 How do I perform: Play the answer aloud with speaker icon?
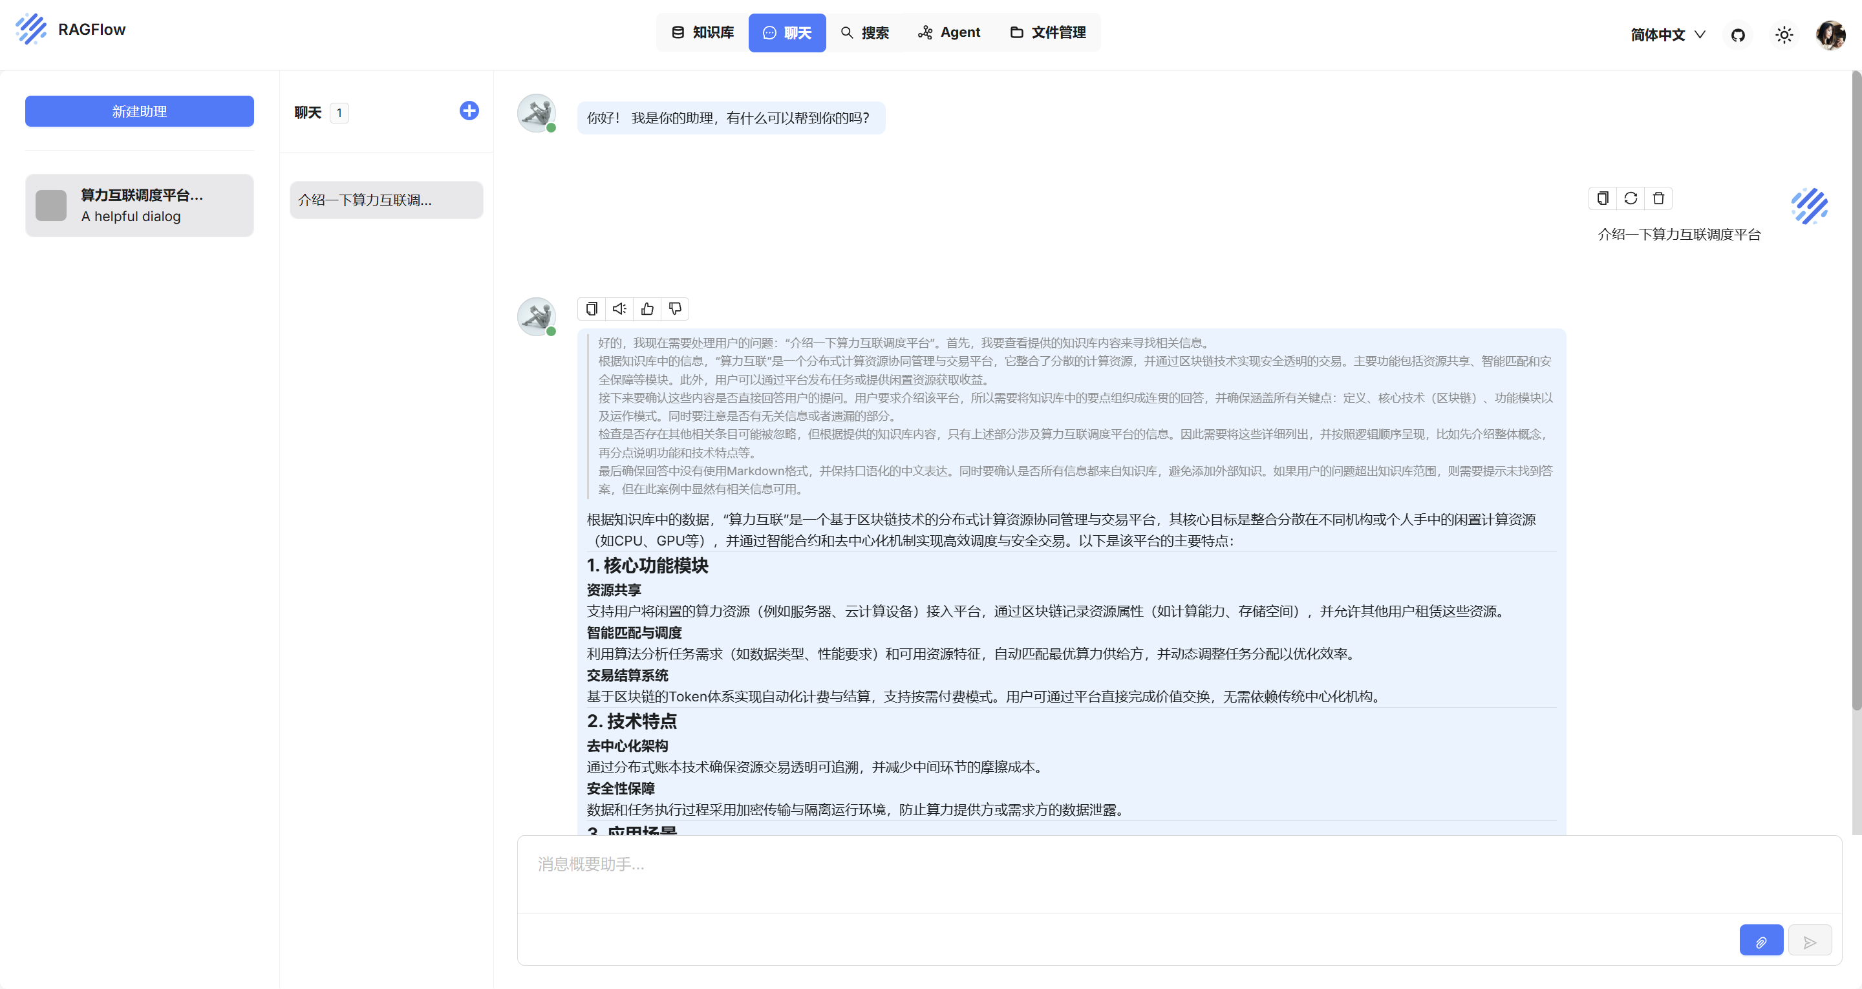(619, 309)
